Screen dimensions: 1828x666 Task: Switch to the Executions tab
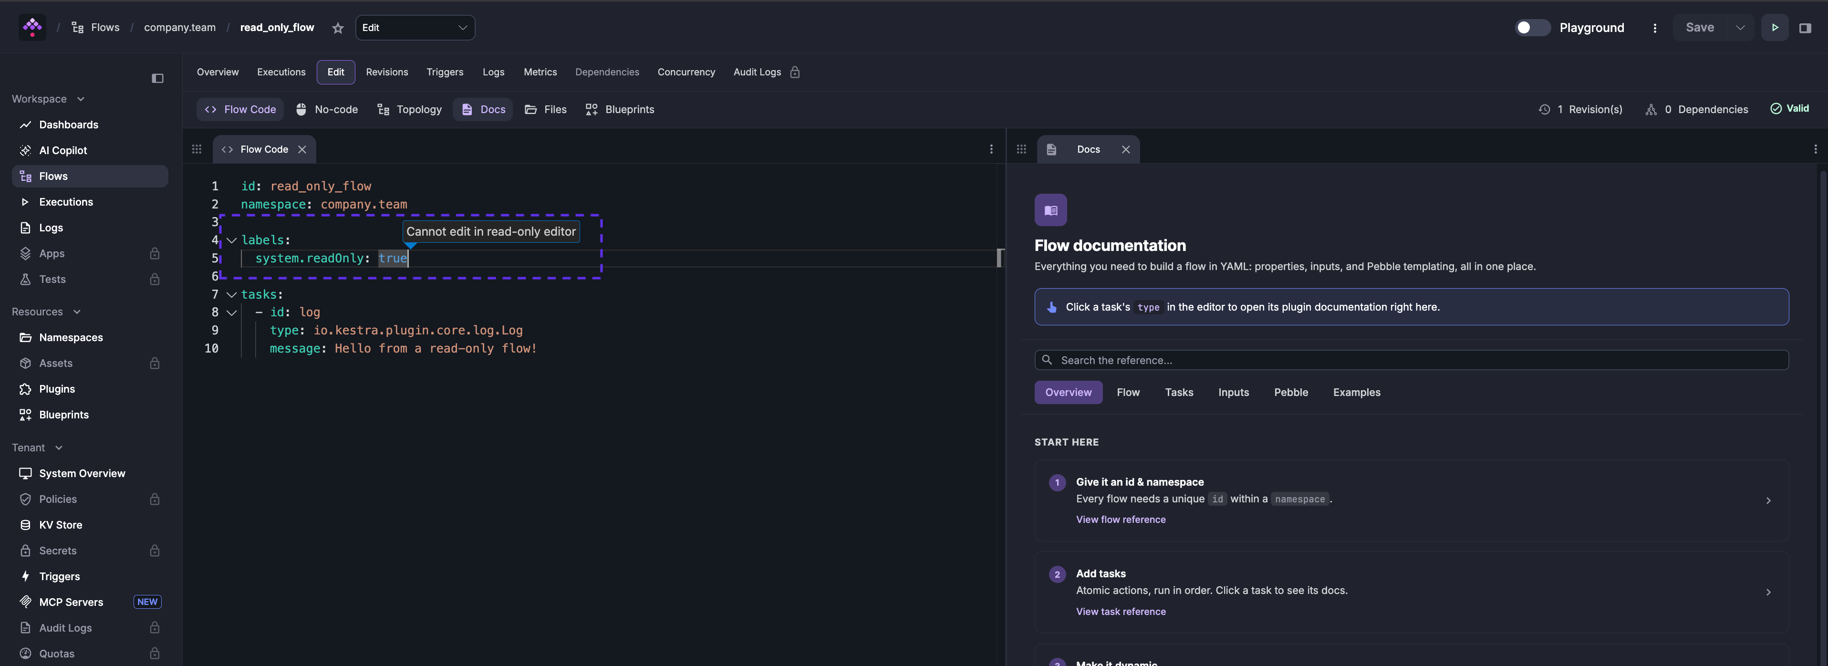(281, 72)
